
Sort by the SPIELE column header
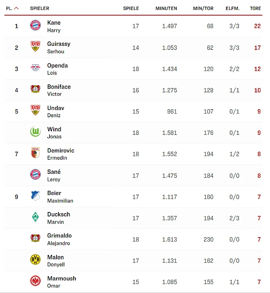tap(131, 8)
